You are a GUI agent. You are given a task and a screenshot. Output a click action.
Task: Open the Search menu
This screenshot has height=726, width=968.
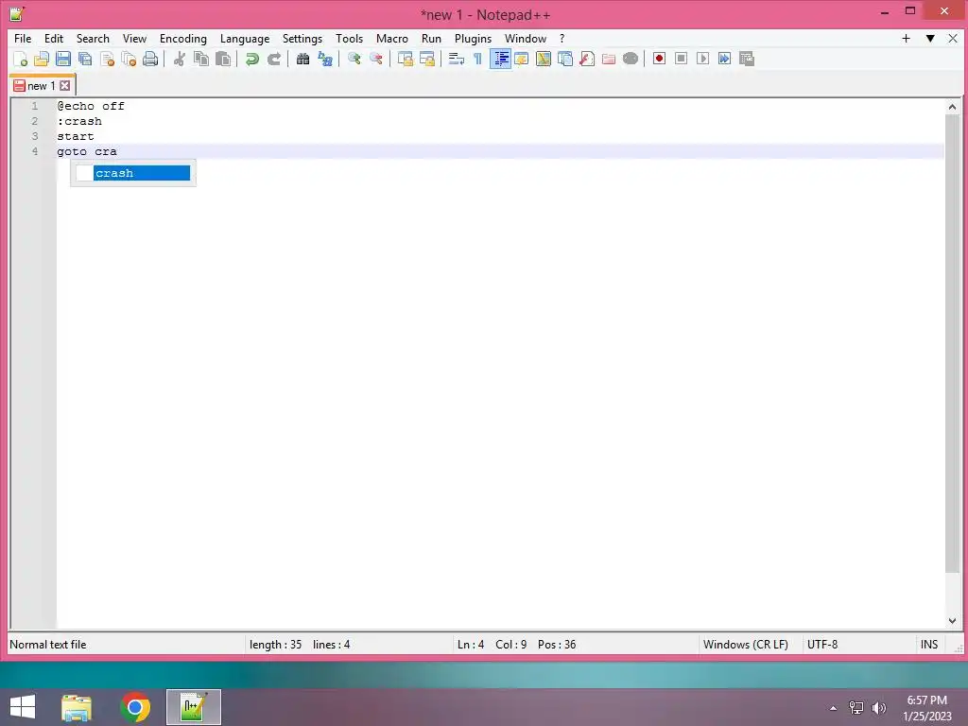[93, 38]
